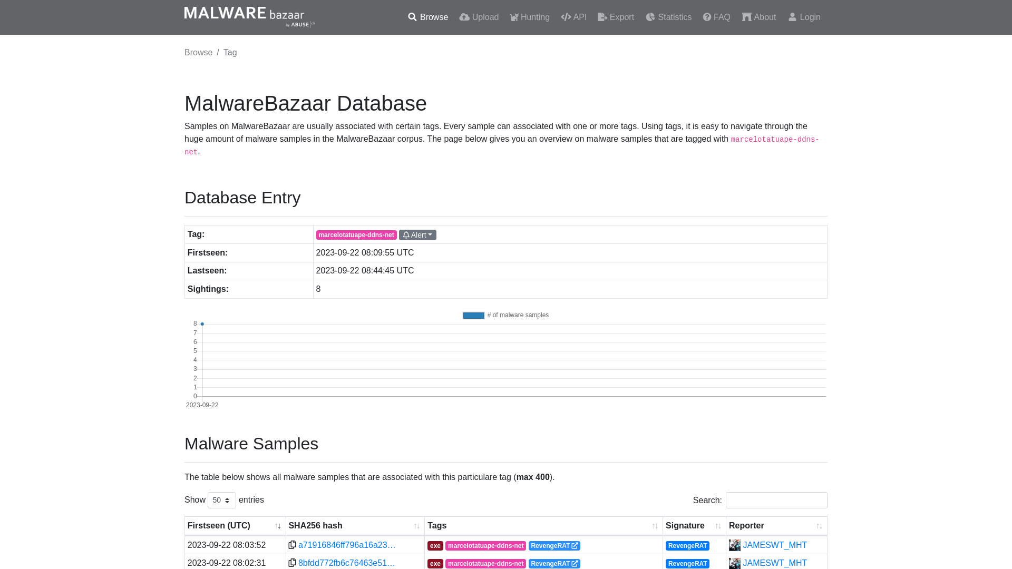Click the Login link
The height and width of the screenshot is (569, 1012).
pos(804,17)
